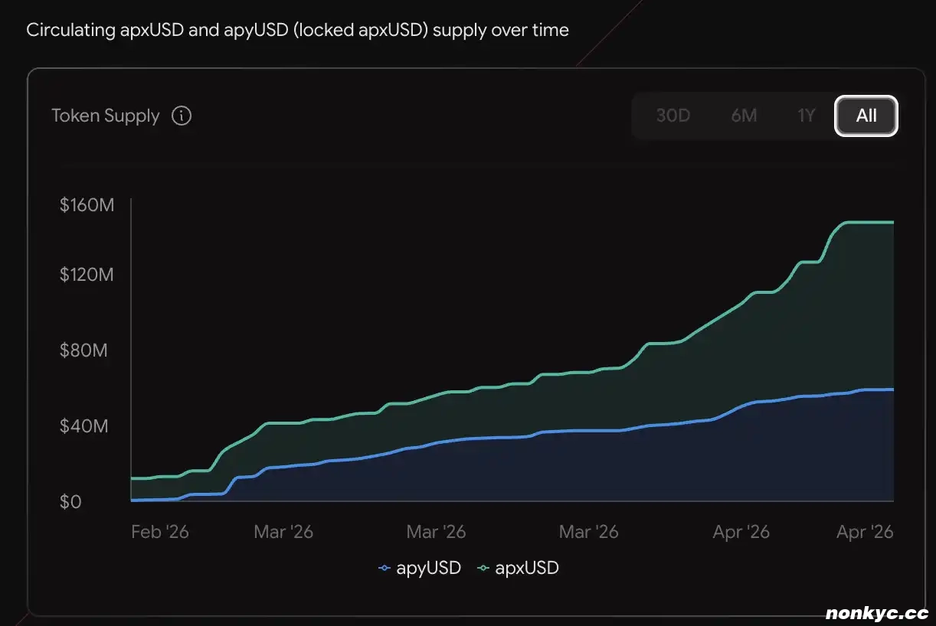Switch chart range to 30D
The width and height of the screenshot is (936, 626).
coord(673,116)
